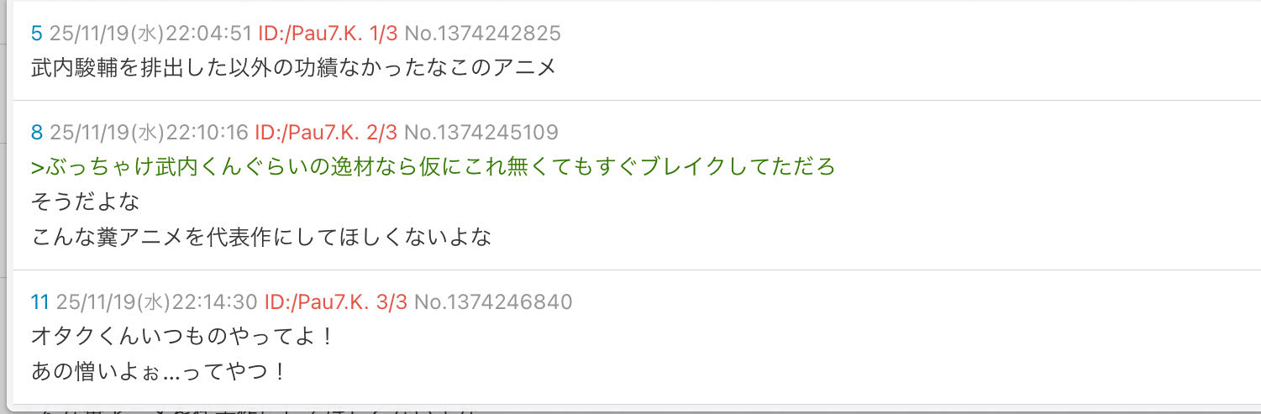Select ID:/Pau7.K. 1/3 poster ID
Screen dimensions: 1261x414
tap(328, 34)
